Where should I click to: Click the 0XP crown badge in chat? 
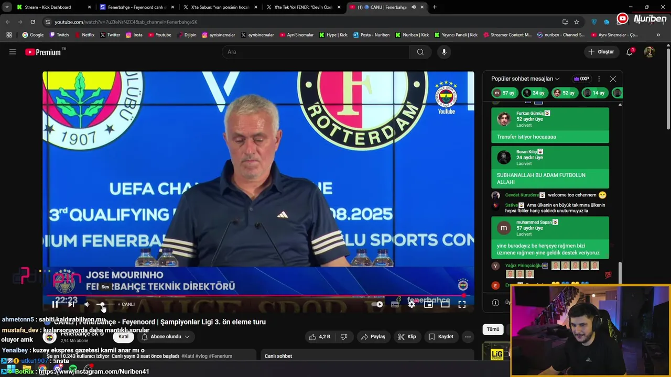[x=581, y=79]
